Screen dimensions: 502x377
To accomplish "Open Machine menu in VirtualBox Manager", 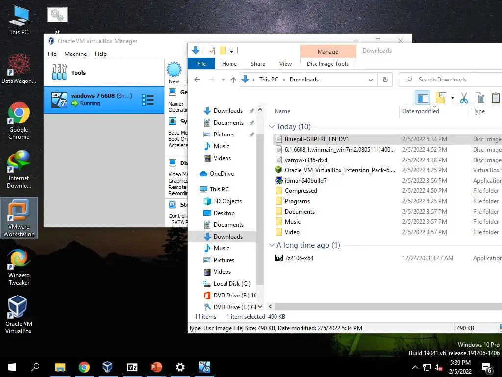I will 75,54.
